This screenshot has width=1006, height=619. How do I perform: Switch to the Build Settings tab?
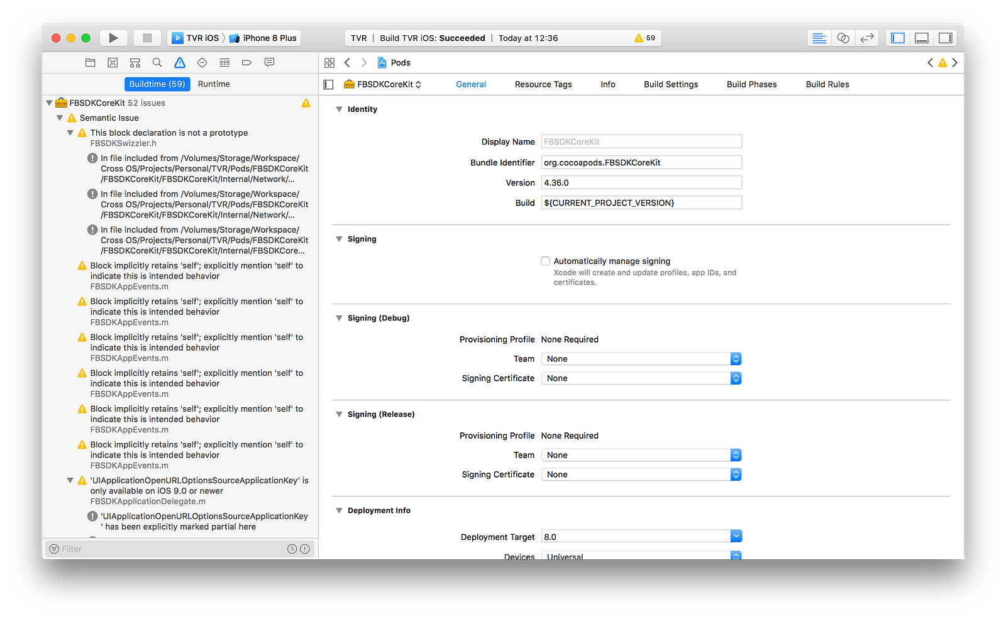coord(671,84)
